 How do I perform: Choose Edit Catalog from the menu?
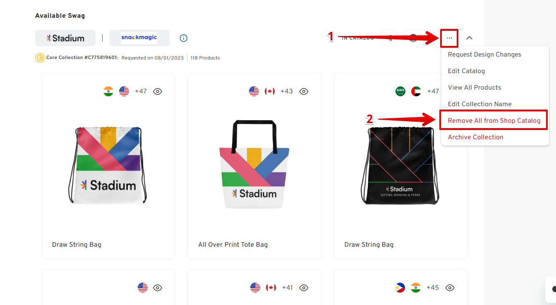coord(466,71)
